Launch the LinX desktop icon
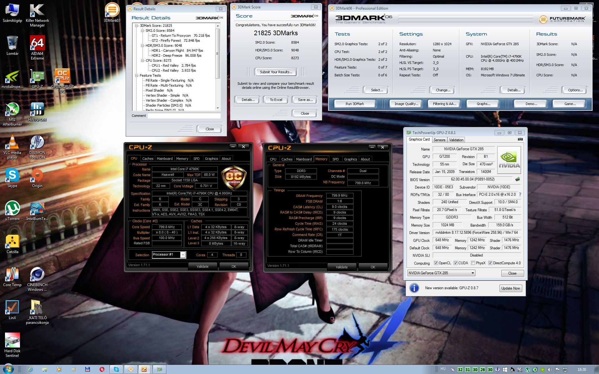 (12, 310)
